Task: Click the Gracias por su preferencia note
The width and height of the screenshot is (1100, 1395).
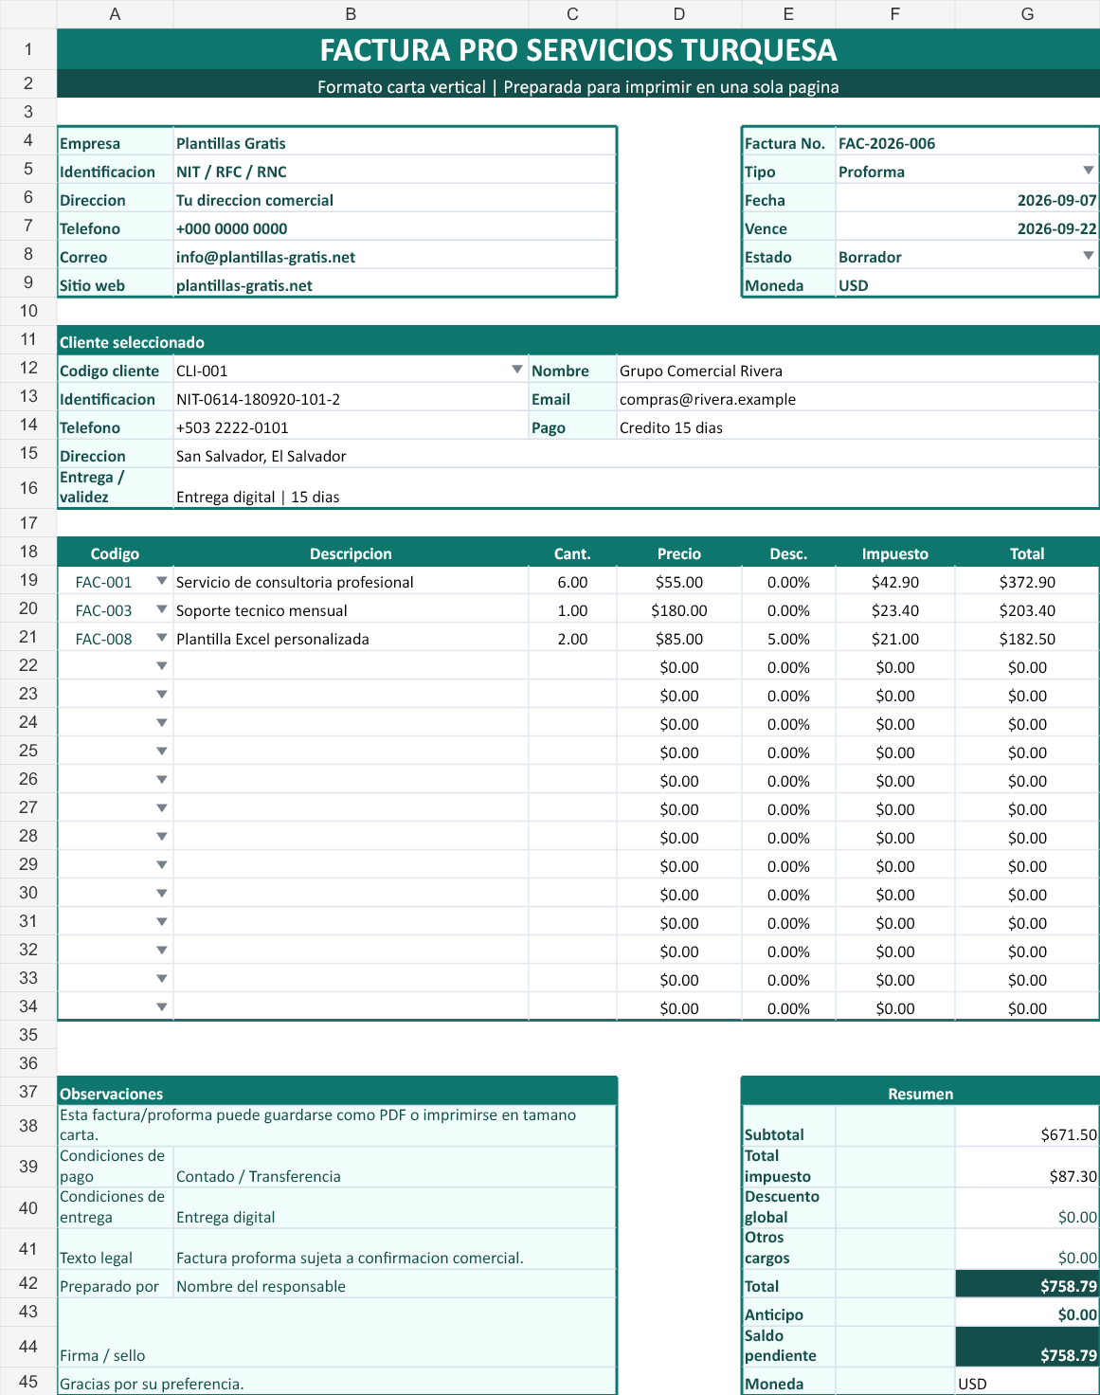Action: click(x=337, y=1383)
